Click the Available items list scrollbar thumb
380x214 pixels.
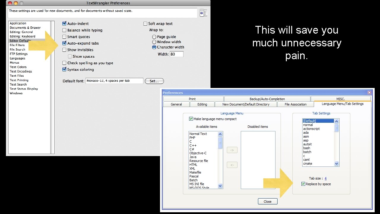point(220,142)
